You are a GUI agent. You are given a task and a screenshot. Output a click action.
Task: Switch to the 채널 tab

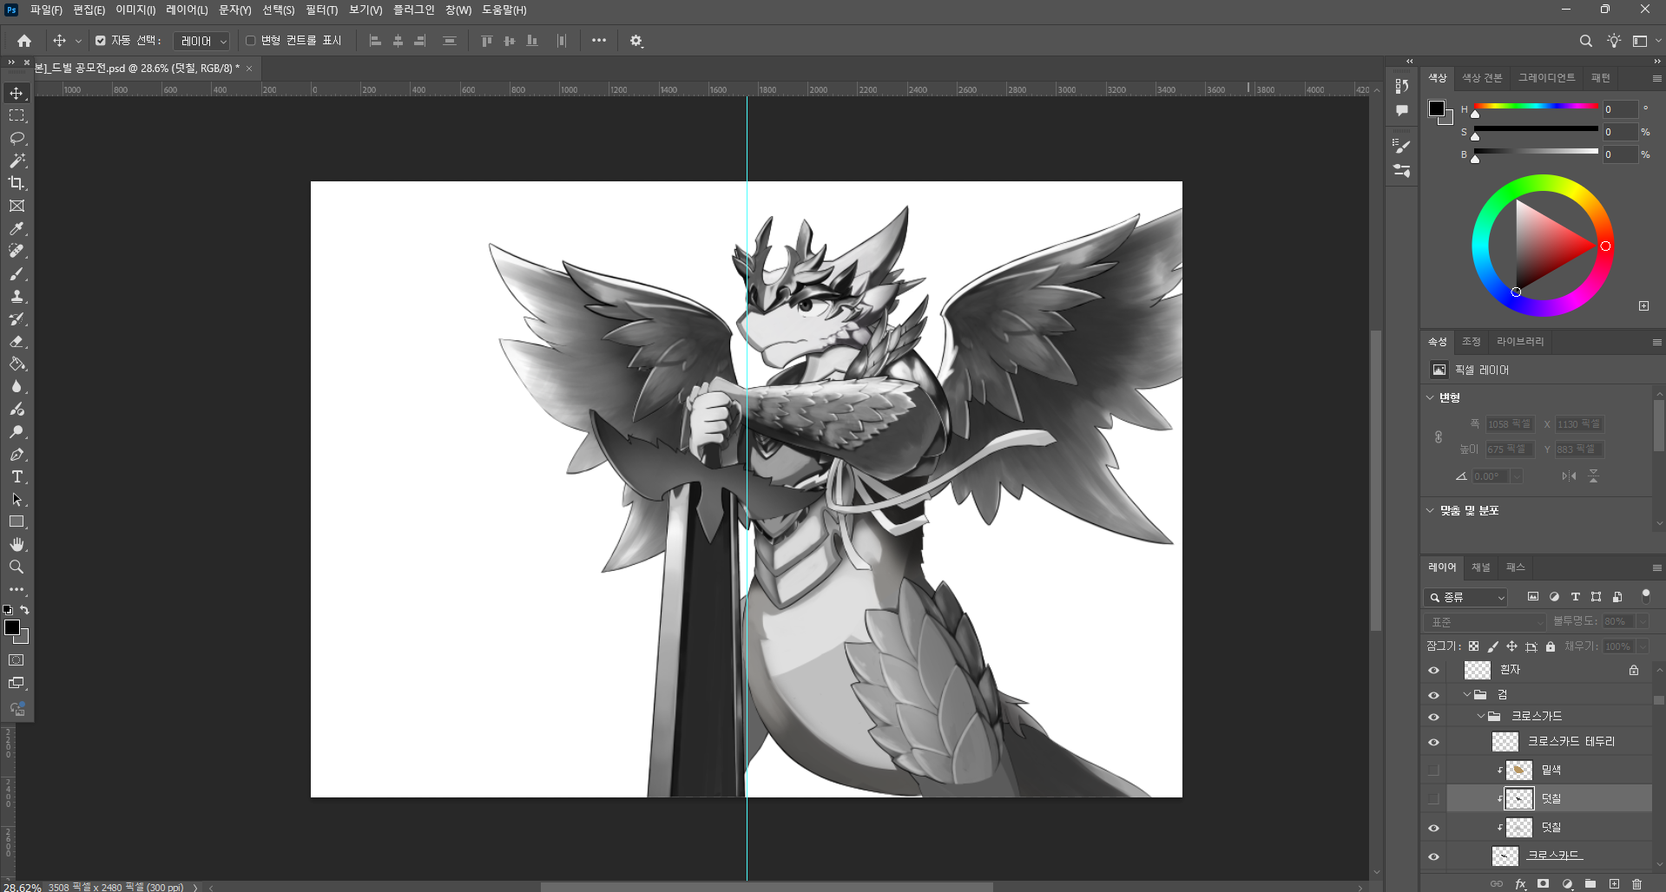pos(1481,567)
